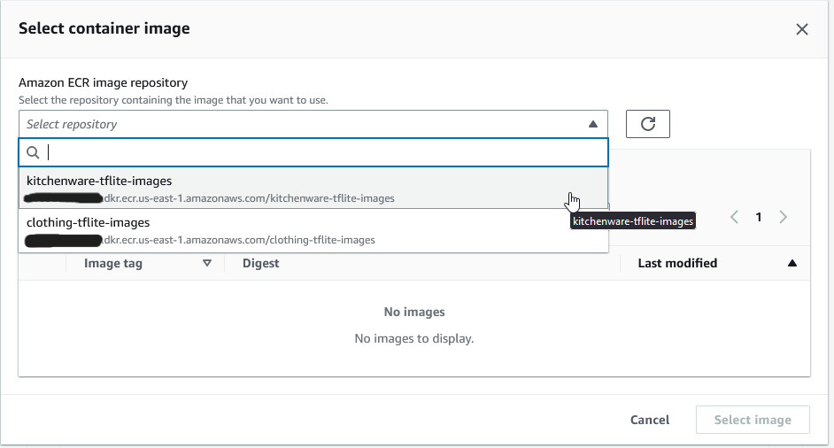Screen dimensions: 834x448
Task: Click the Amazon ECR image repository label
Action: [x=104, y=82]
